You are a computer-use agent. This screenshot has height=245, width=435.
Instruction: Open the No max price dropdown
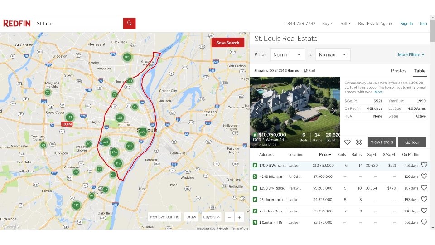click(x=333, y=55)
